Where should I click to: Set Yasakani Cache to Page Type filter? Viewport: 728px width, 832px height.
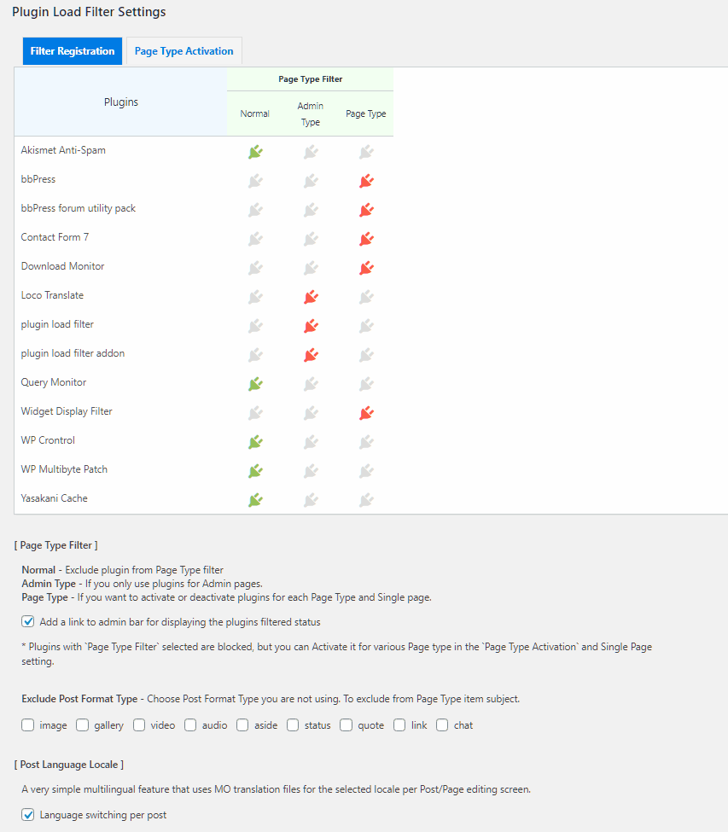click(365, 500)
